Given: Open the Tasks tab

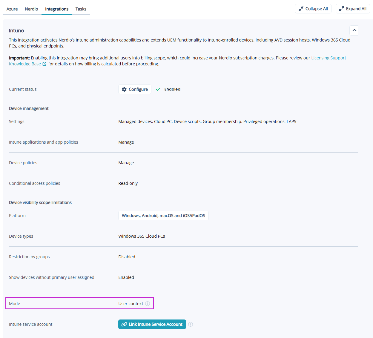Looking at the screenshot, I should coord(81,9).
